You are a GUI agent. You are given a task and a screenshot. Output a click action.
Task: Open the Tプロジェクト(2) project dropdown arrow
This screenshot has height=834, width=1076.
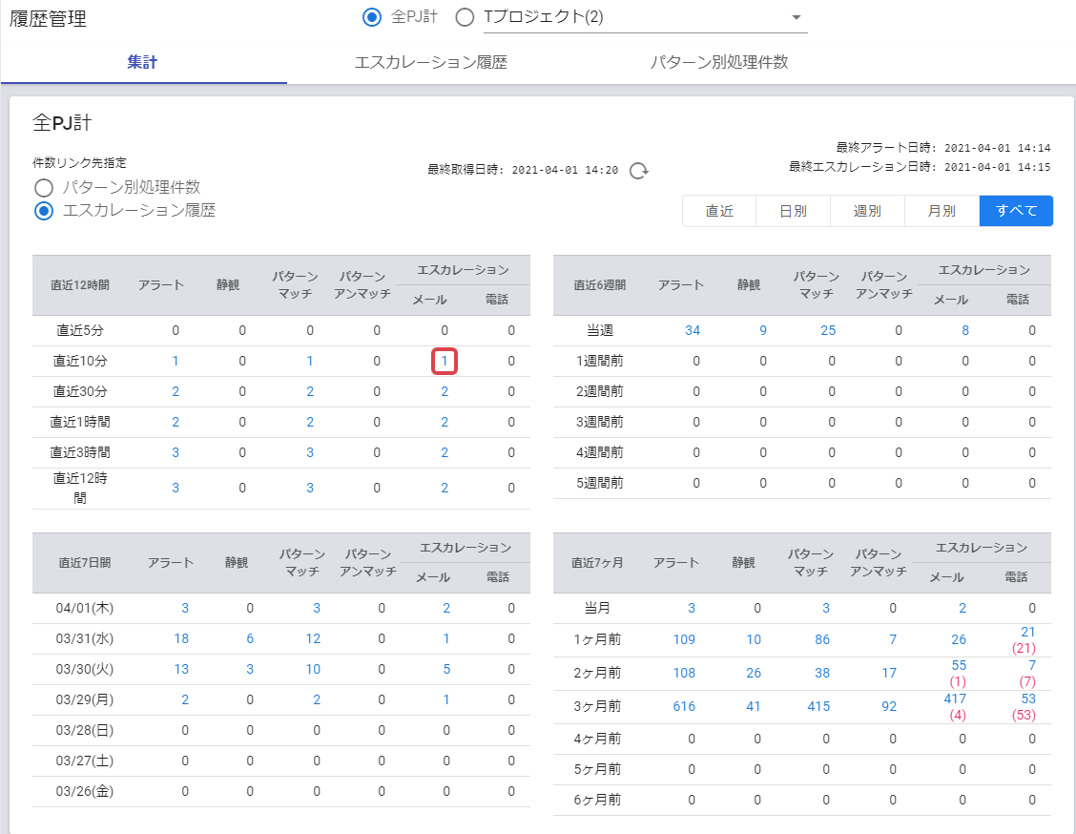pyautogui.click(x=796, y=18)
